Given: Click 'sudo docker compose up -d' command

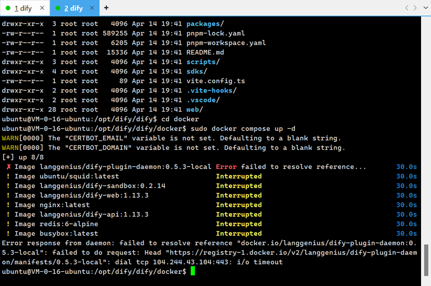Looking at the screenshot, I should click(x=243, y=129).
